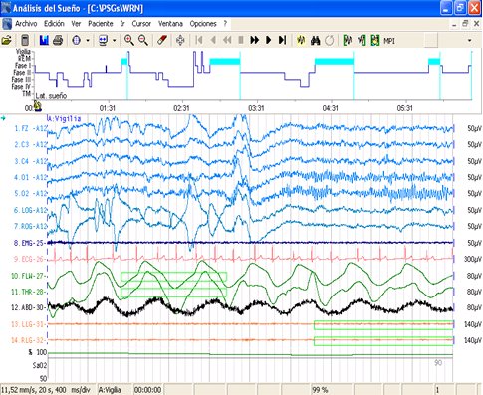Open the blue histogram chart icon
Viewport: 483px width, 395px height.
(x=44, y=41)
